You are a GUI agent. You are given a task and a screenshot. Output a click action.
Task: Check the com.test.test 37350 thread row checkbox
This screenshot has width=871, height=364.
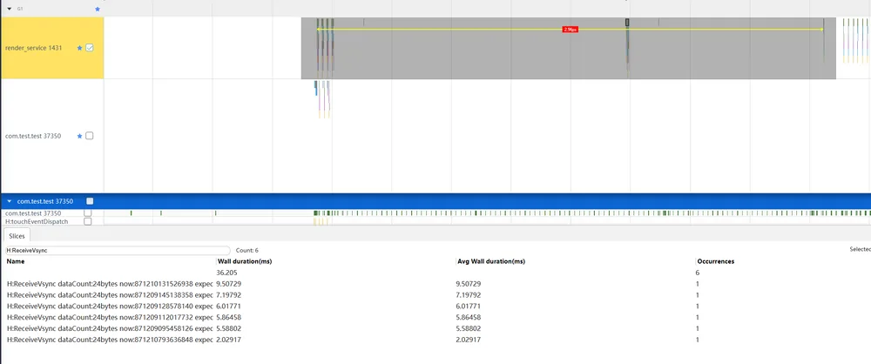point(88,212)
